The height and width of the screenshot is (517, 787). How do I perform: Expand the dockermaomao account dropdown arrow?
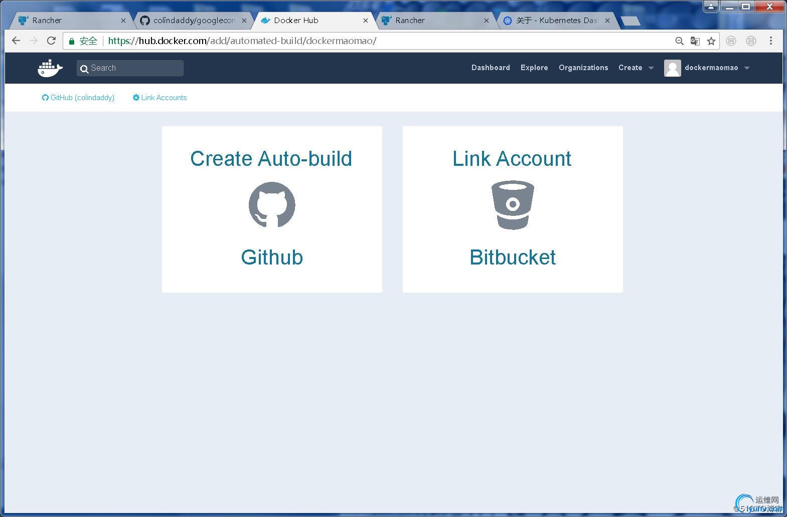point(747,68)
